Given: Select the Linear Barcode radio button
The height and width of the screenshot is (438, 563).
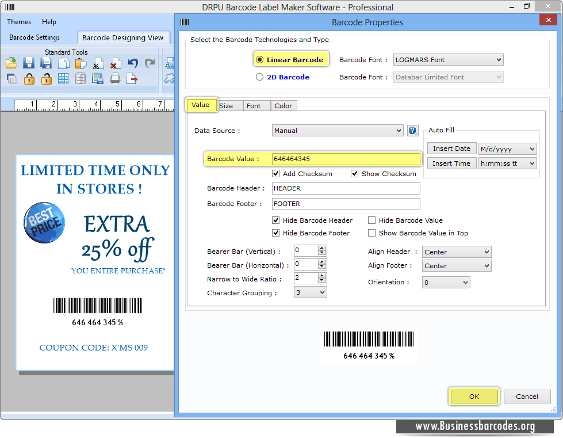Looking at the screenshot, I should click(259, 60).
